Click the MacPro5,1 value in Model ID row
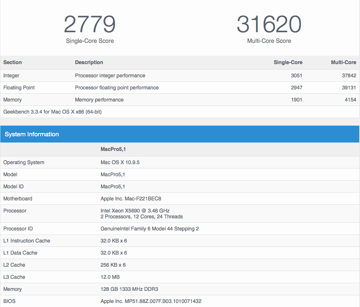This screenshot has height=307, width=360. point(113,186)
